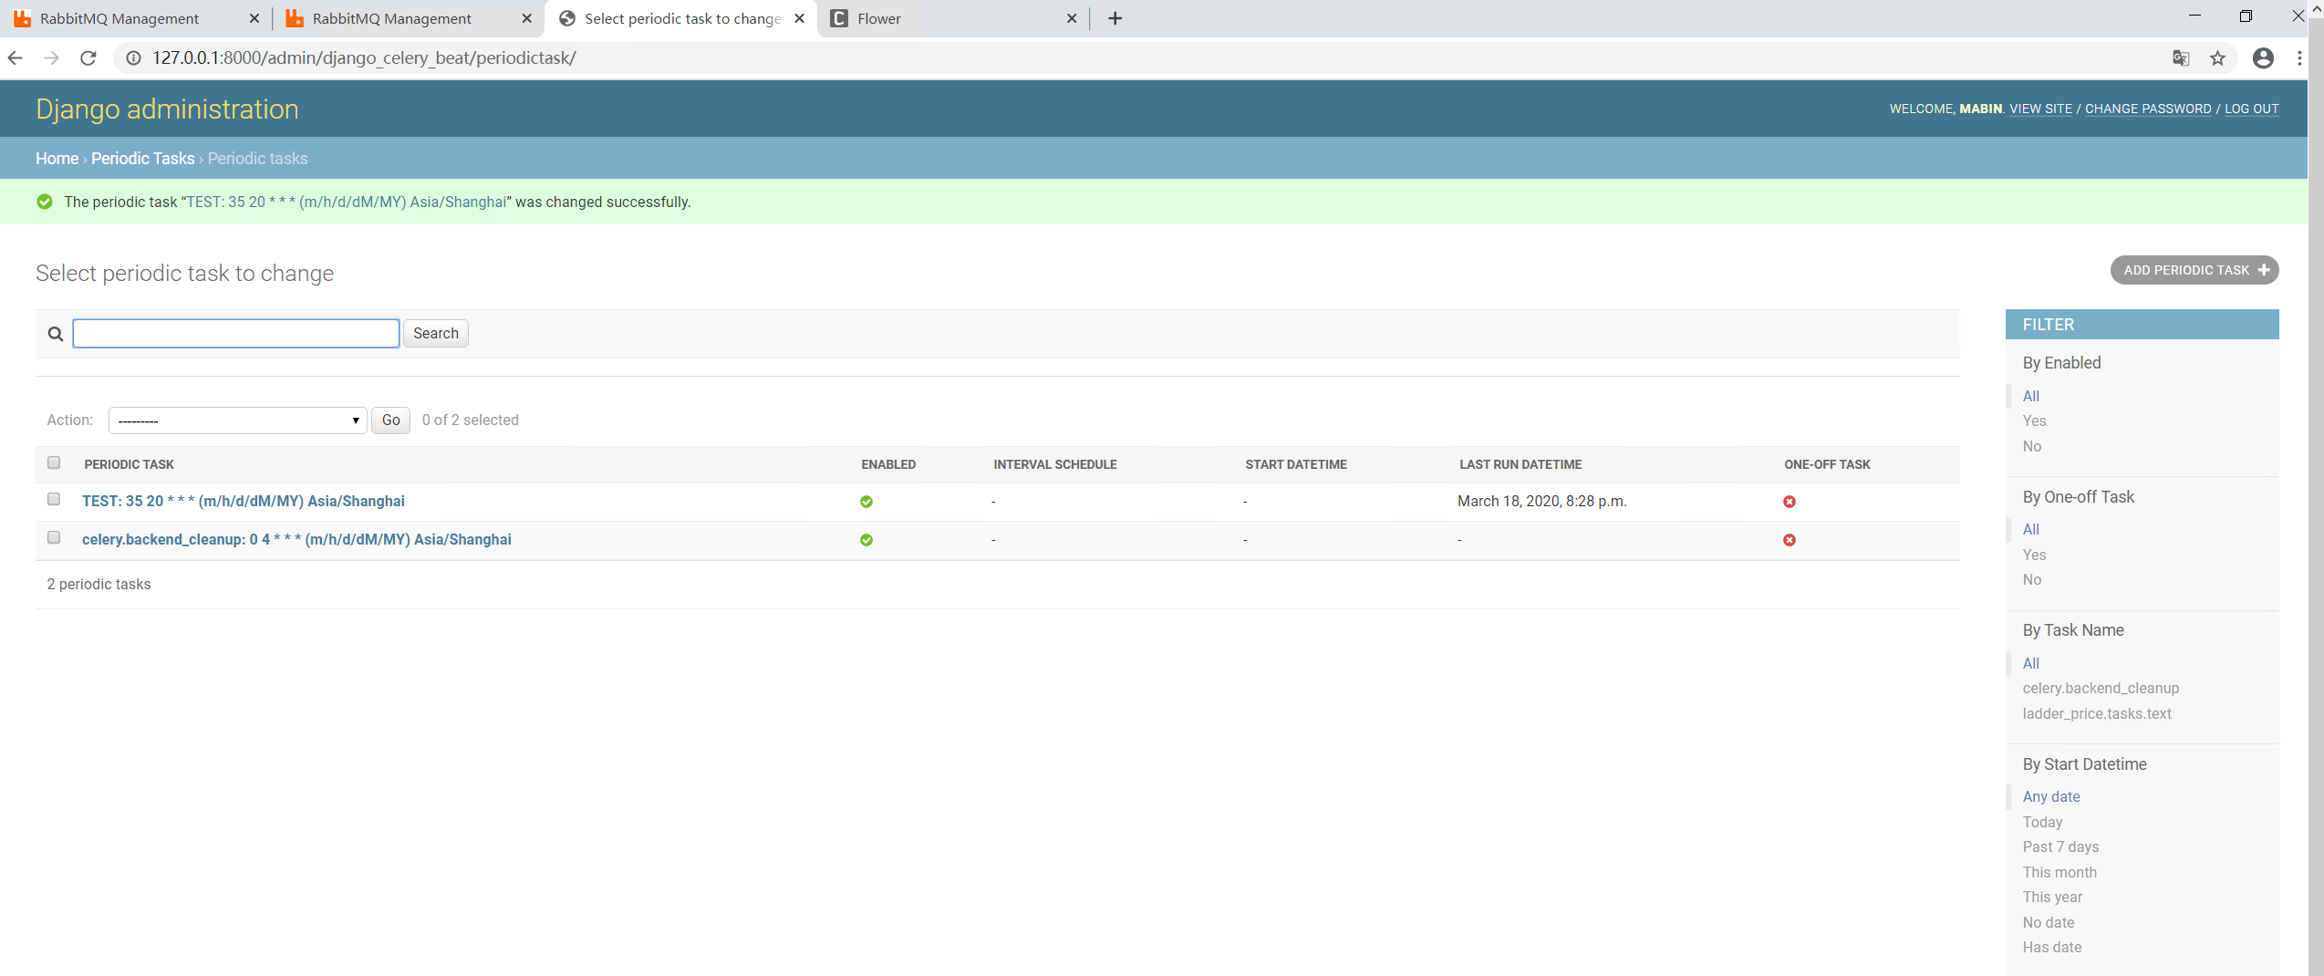Filter By One-off Task: Yes

click(x=2034, y=555)
